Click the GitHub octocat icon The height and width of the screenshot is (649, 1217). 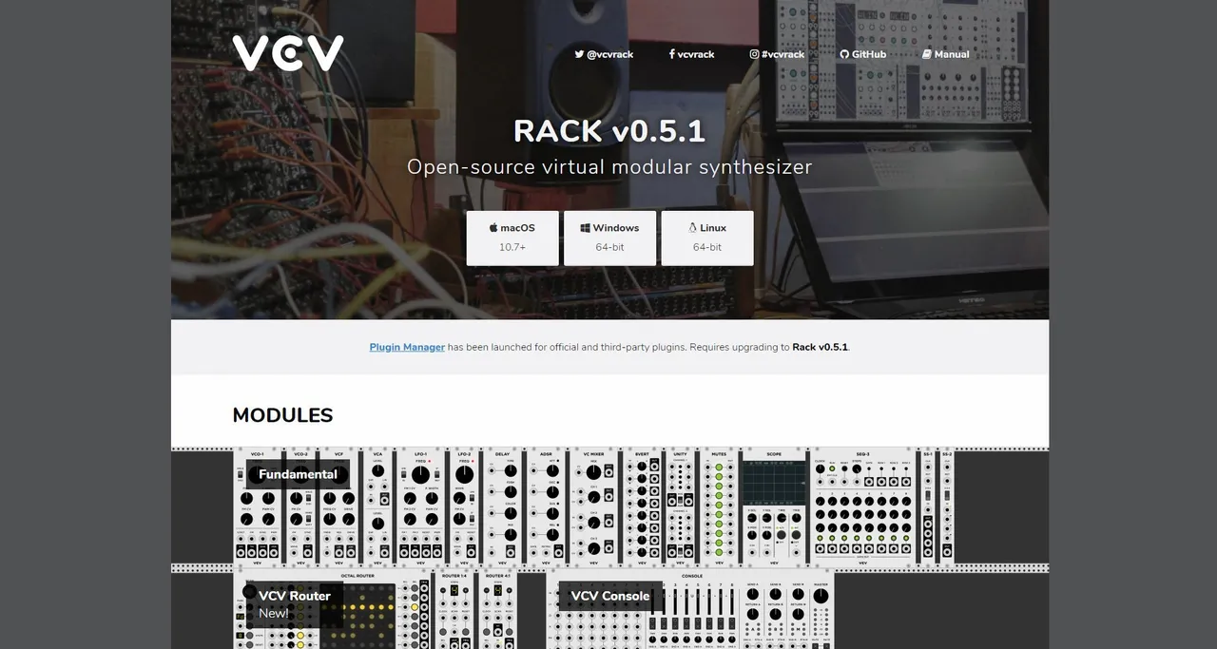(x=843, y=54)
